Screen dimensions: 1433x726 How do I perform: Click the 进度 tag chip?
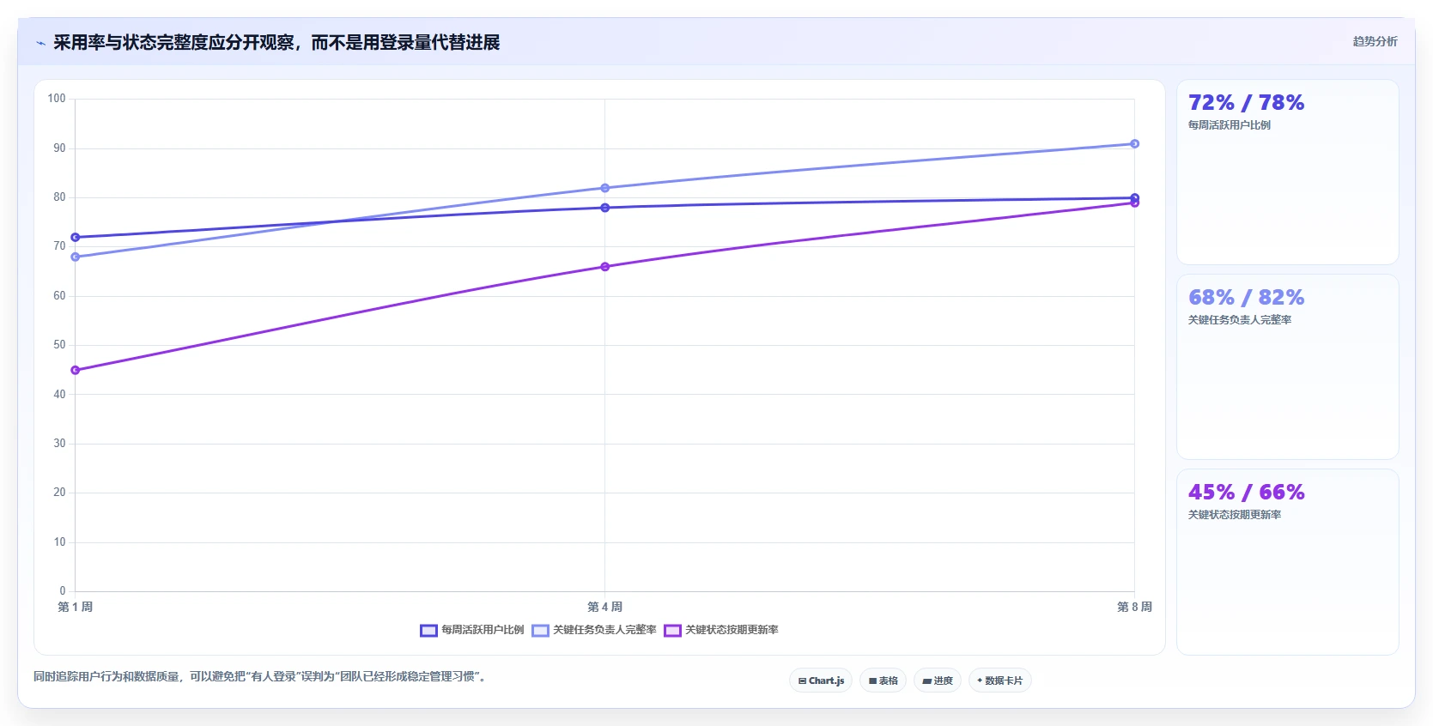(938, 681)
